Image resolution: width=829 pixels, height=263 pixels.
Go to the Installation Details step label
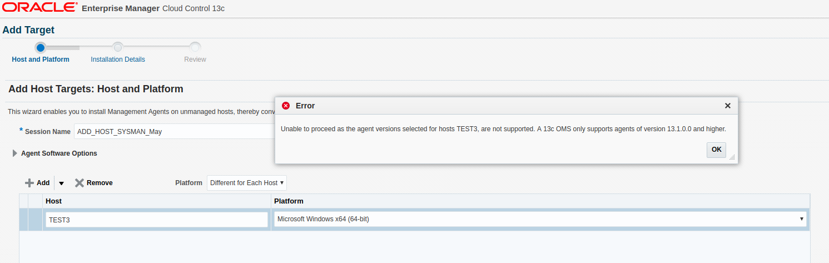[x=118, y=59]
